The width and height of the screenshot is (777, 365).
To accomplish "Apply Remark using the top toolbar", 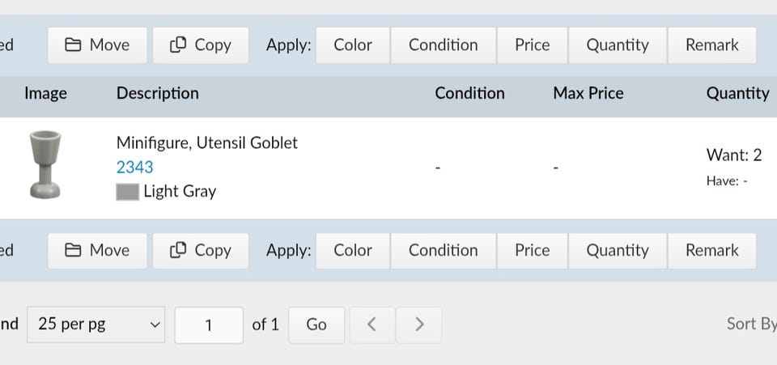I will [712, 45].
